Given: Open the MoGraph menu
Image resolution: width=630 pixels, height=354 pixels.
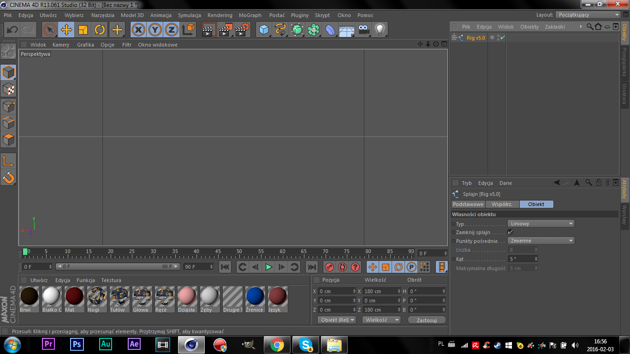Looking at the screenshot, I should [x=250, y=15].
